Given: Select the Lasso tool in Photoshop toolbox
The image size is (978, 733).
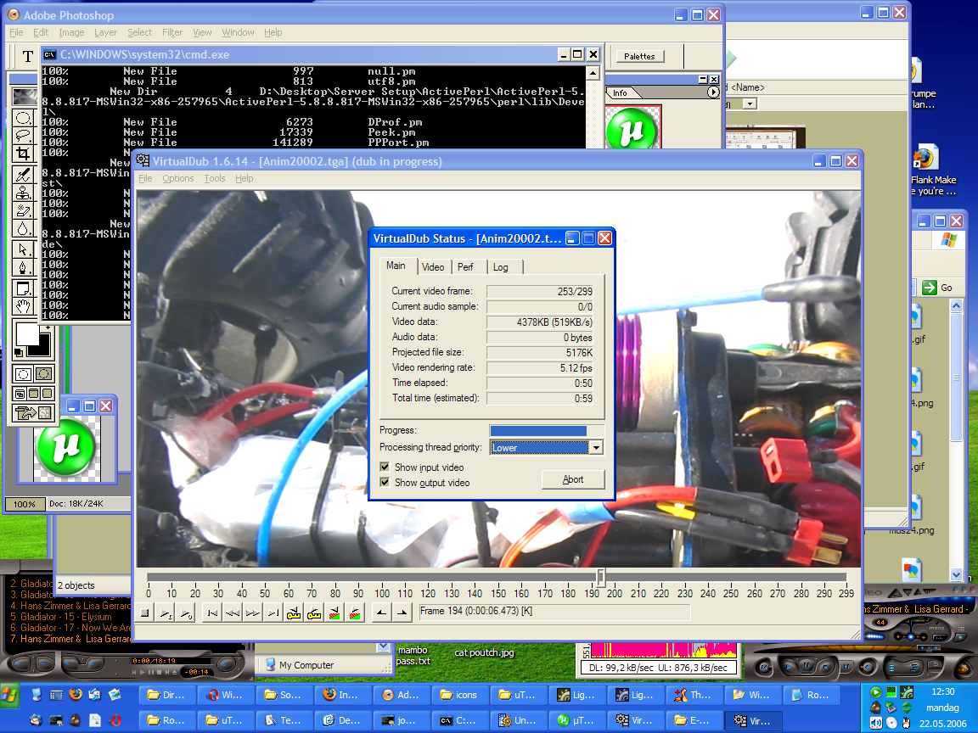Looking at the screenshot, I should point(24,135).
